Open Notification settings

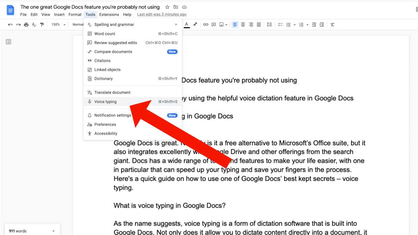133,115
